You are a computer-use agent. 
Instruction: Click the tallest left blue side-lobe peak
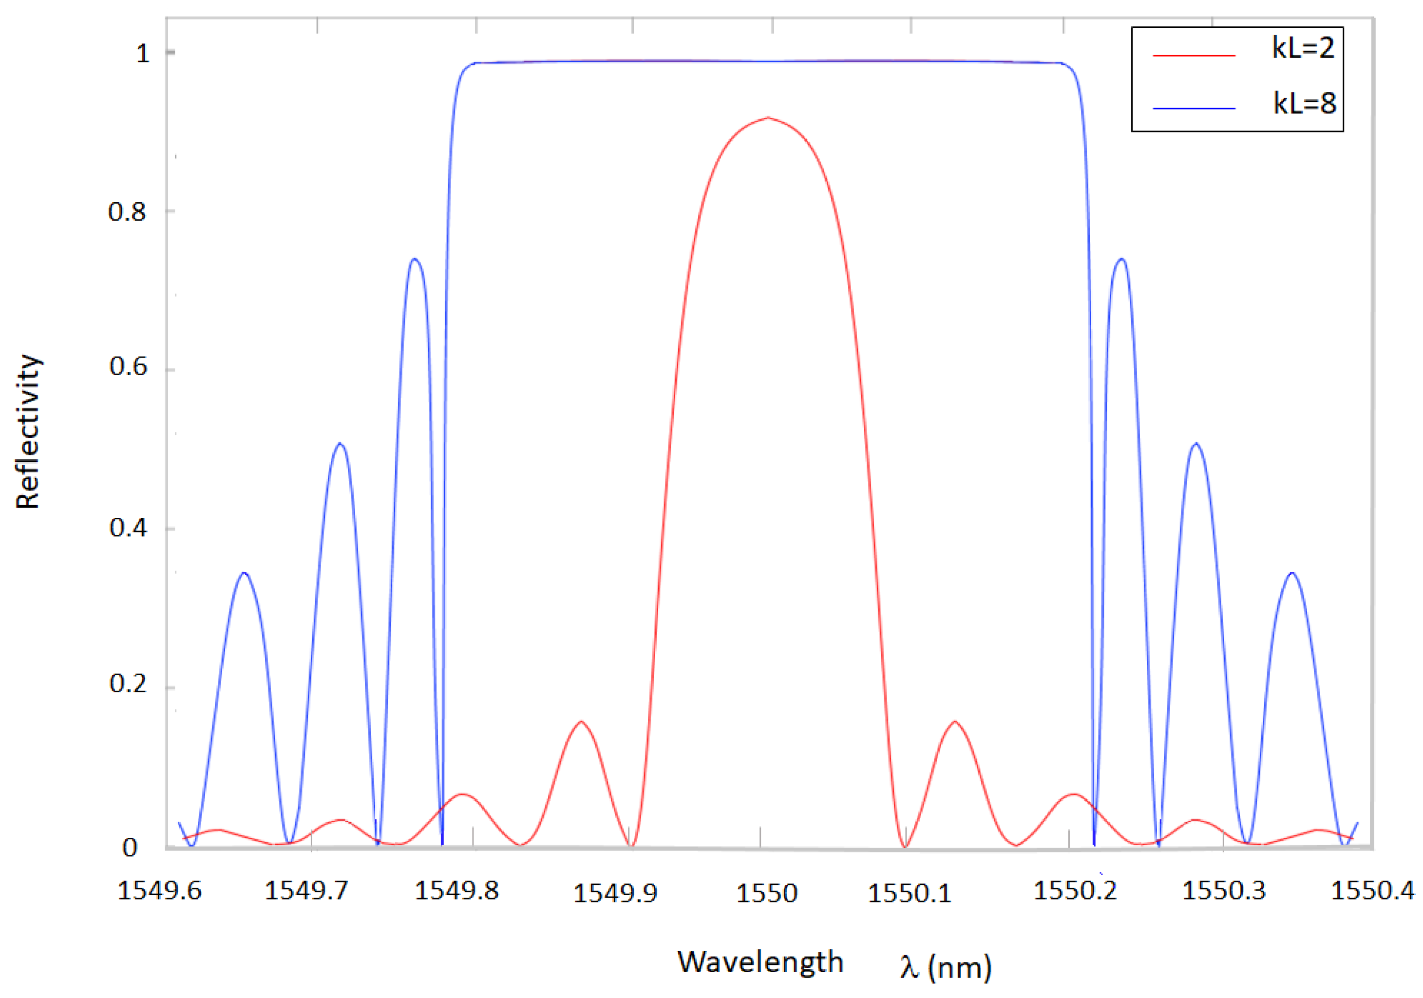coord(415,259)
